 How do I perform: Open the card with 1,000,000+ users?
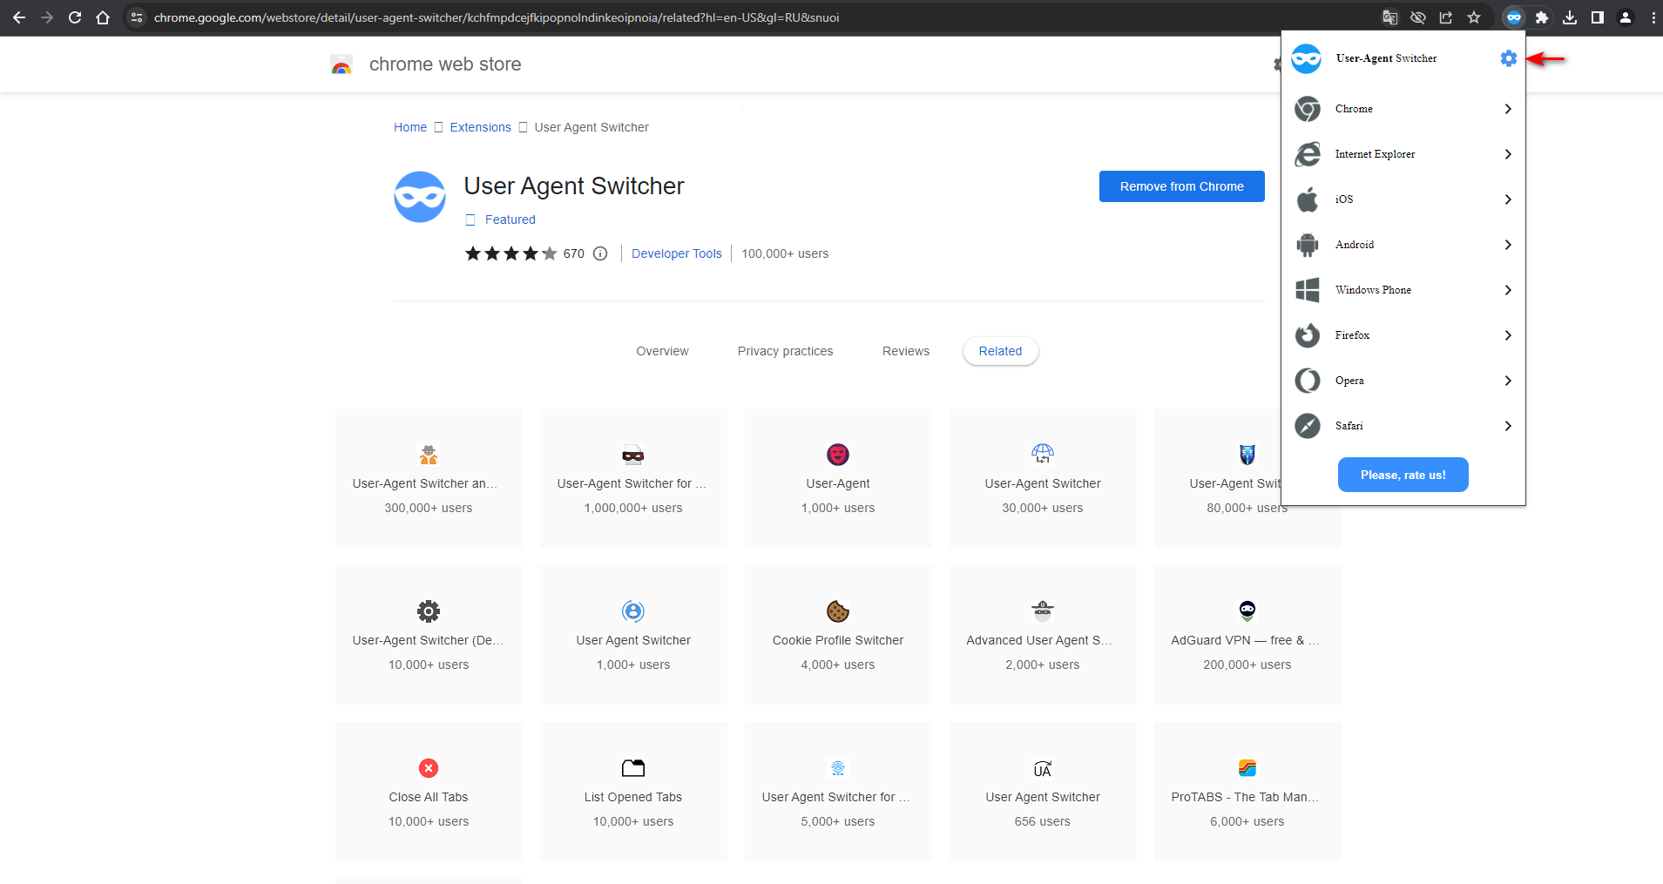point(633,478)
